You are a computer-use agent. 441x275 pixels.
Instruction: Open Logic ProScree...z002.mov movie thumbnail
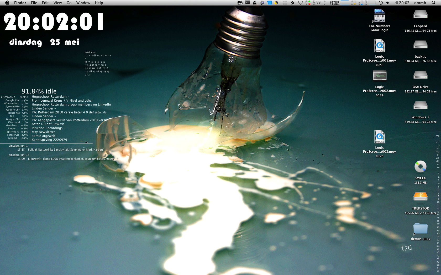pyautogui.click(x=379, y=76)
